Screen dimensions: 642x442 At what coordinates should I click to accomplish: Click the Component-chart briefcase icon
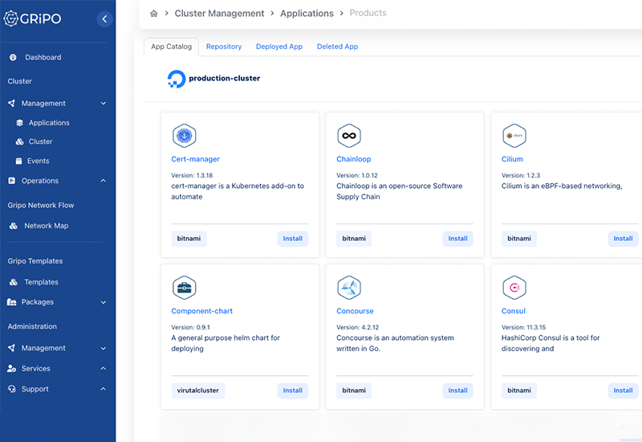(x=184, y=288)
